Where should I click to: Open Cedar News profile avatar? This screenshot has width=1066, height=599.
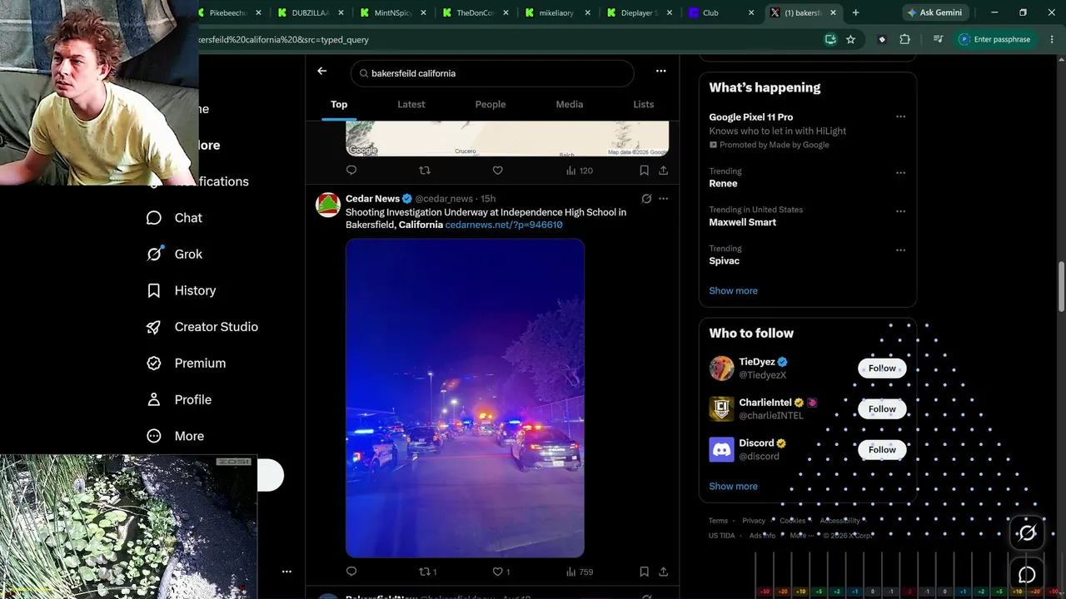(328, 205)
